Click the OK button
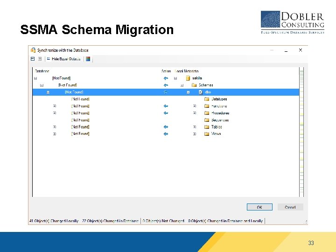The width and height of the screenshot is (336, 252). (259, 207)
